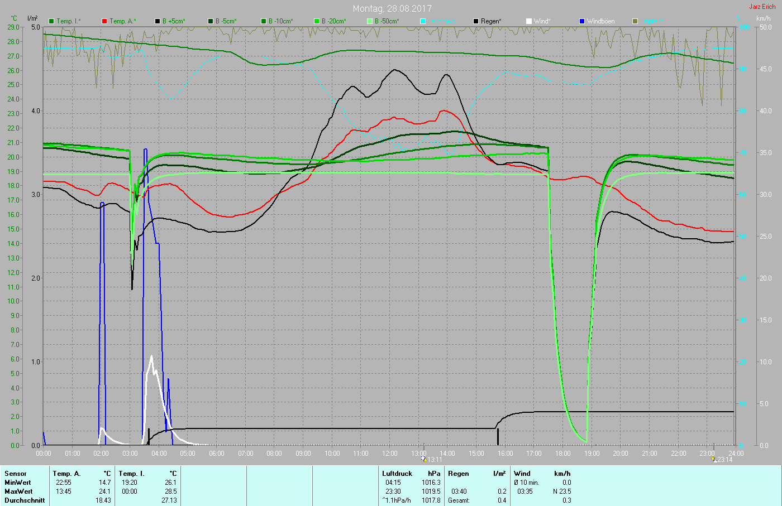Click the pressure value 1016.3
782x506 pixels.
pos(431,483)
